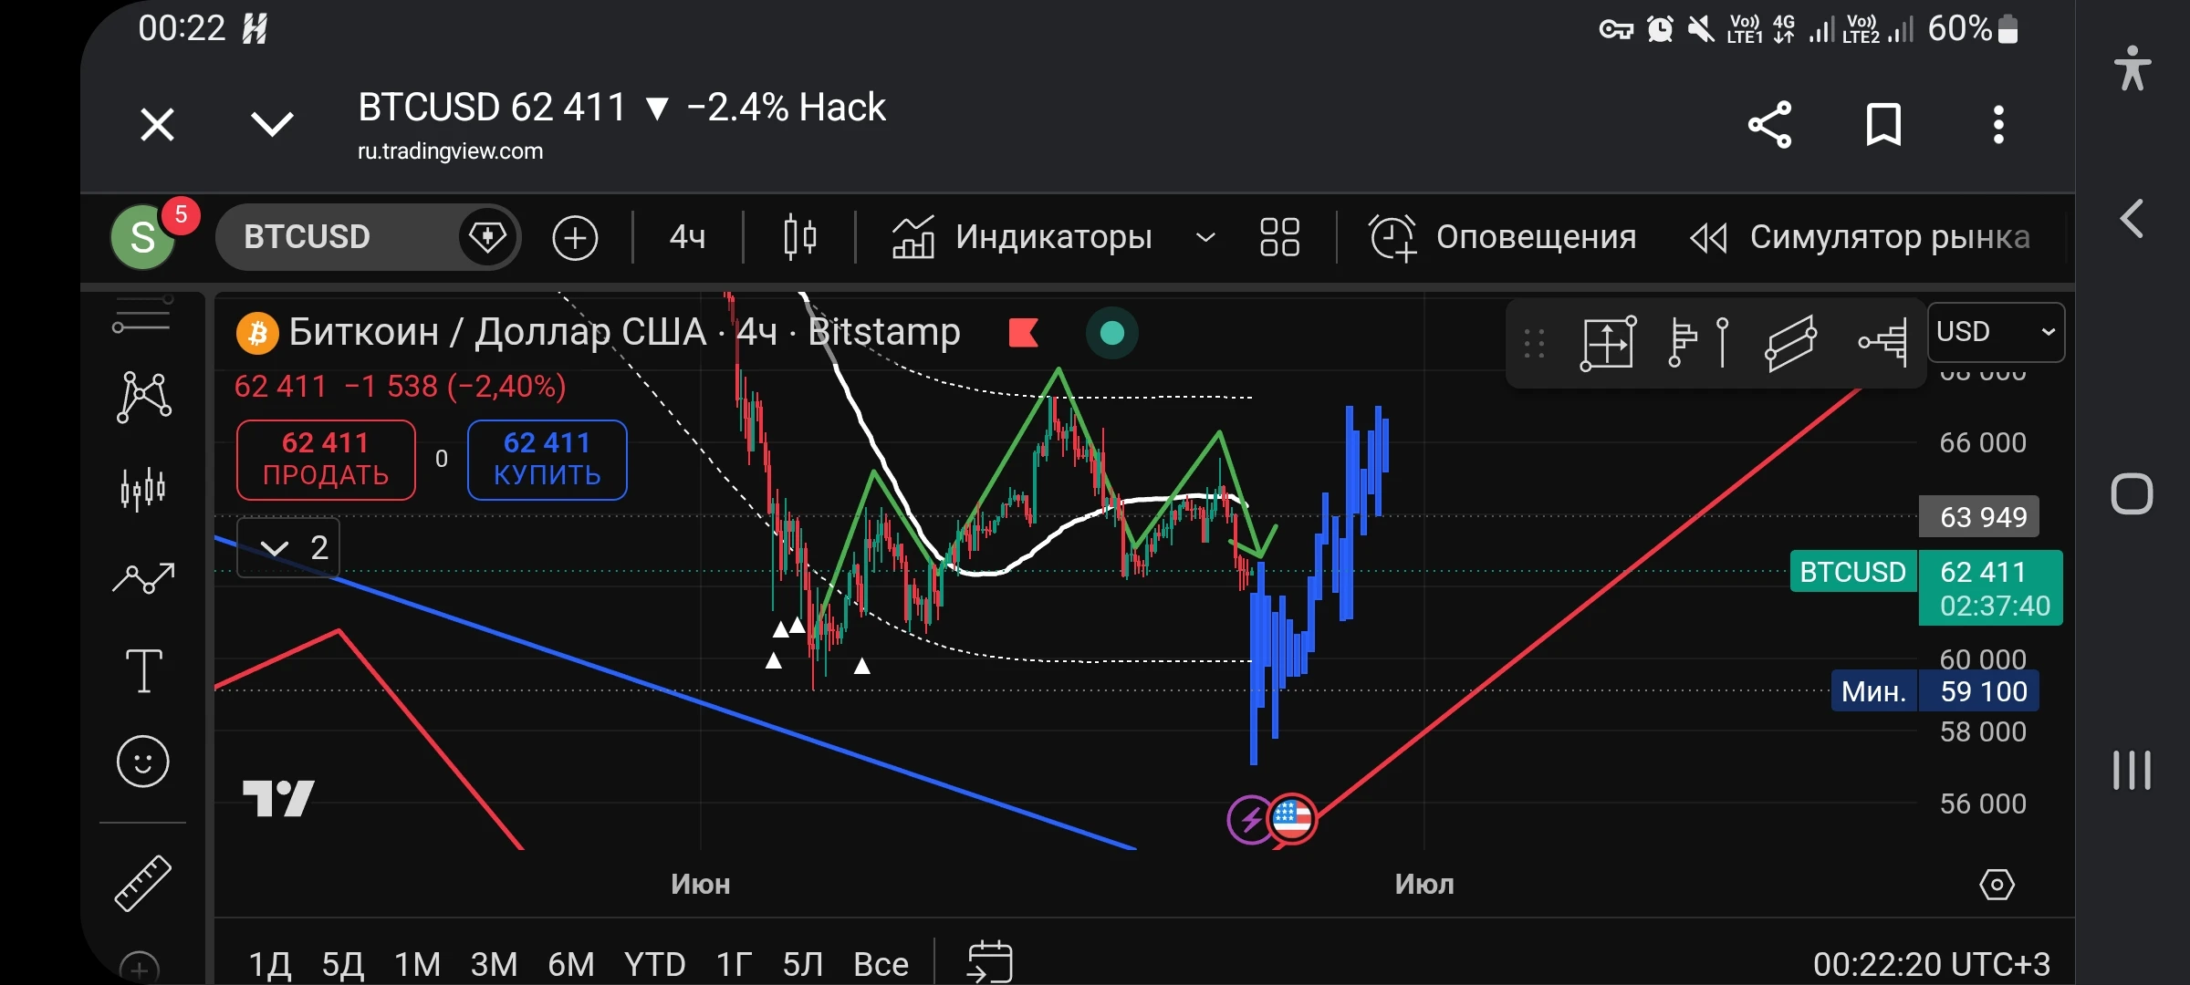Change the 4ч timeframe interval
Screen dimensions: 2190x985
(687, 237)
